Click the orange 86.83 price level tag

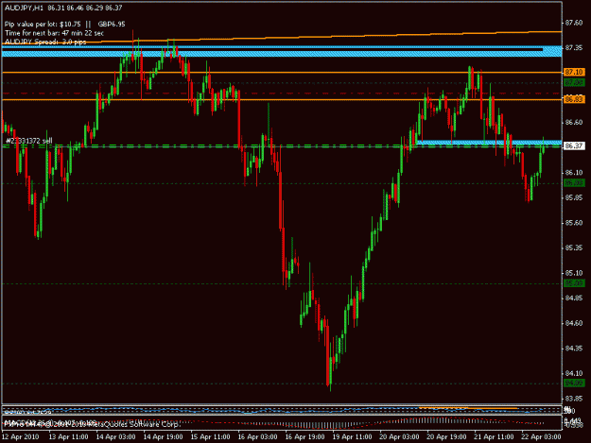574,99
